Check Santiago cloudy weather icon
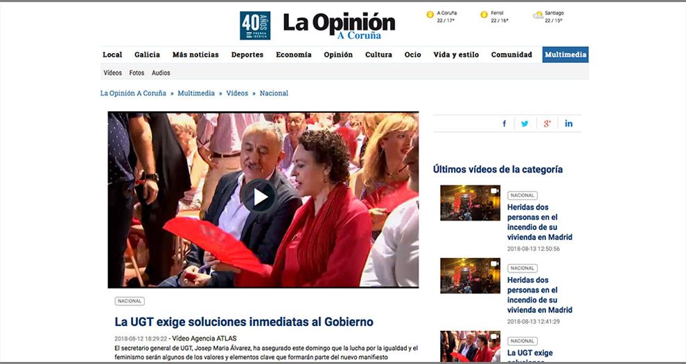 538,15
